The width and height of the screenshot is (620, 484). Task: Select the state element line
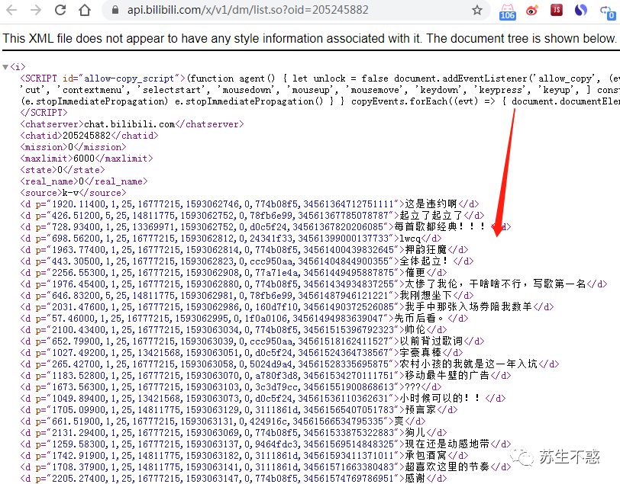tap(63, 170)
